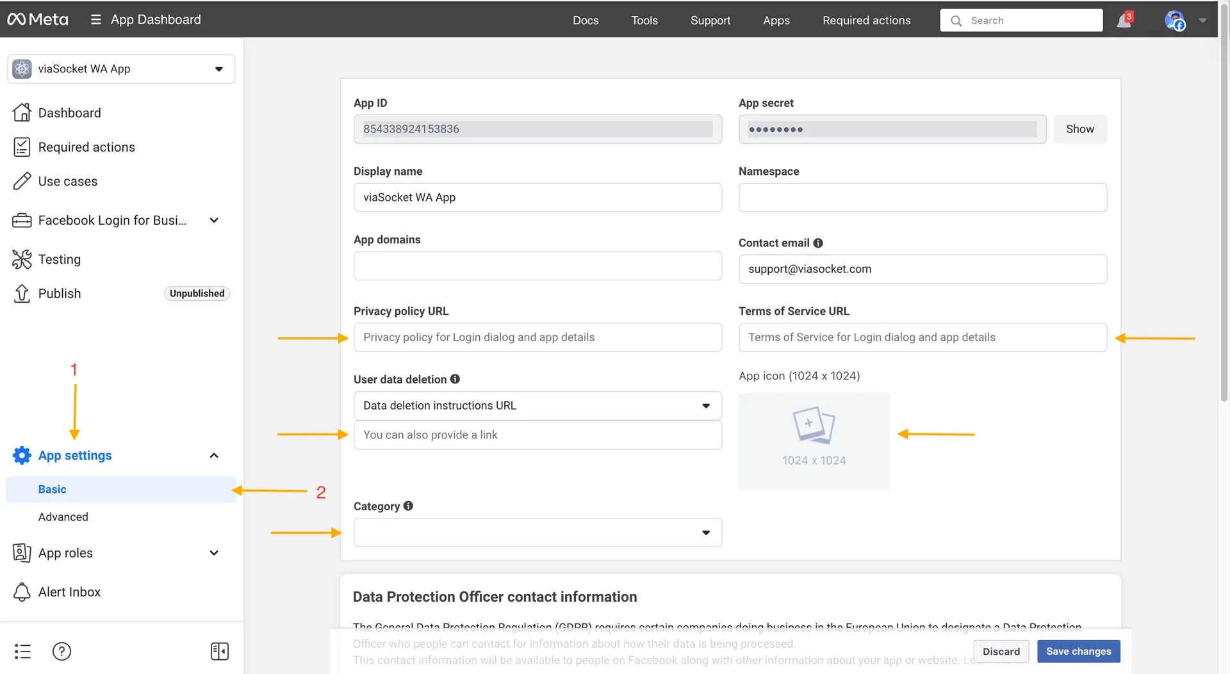The height and width of the screenshot is (674, 1230).
Task: Collapse the sidebar panel icon
Action: (220, 652)
